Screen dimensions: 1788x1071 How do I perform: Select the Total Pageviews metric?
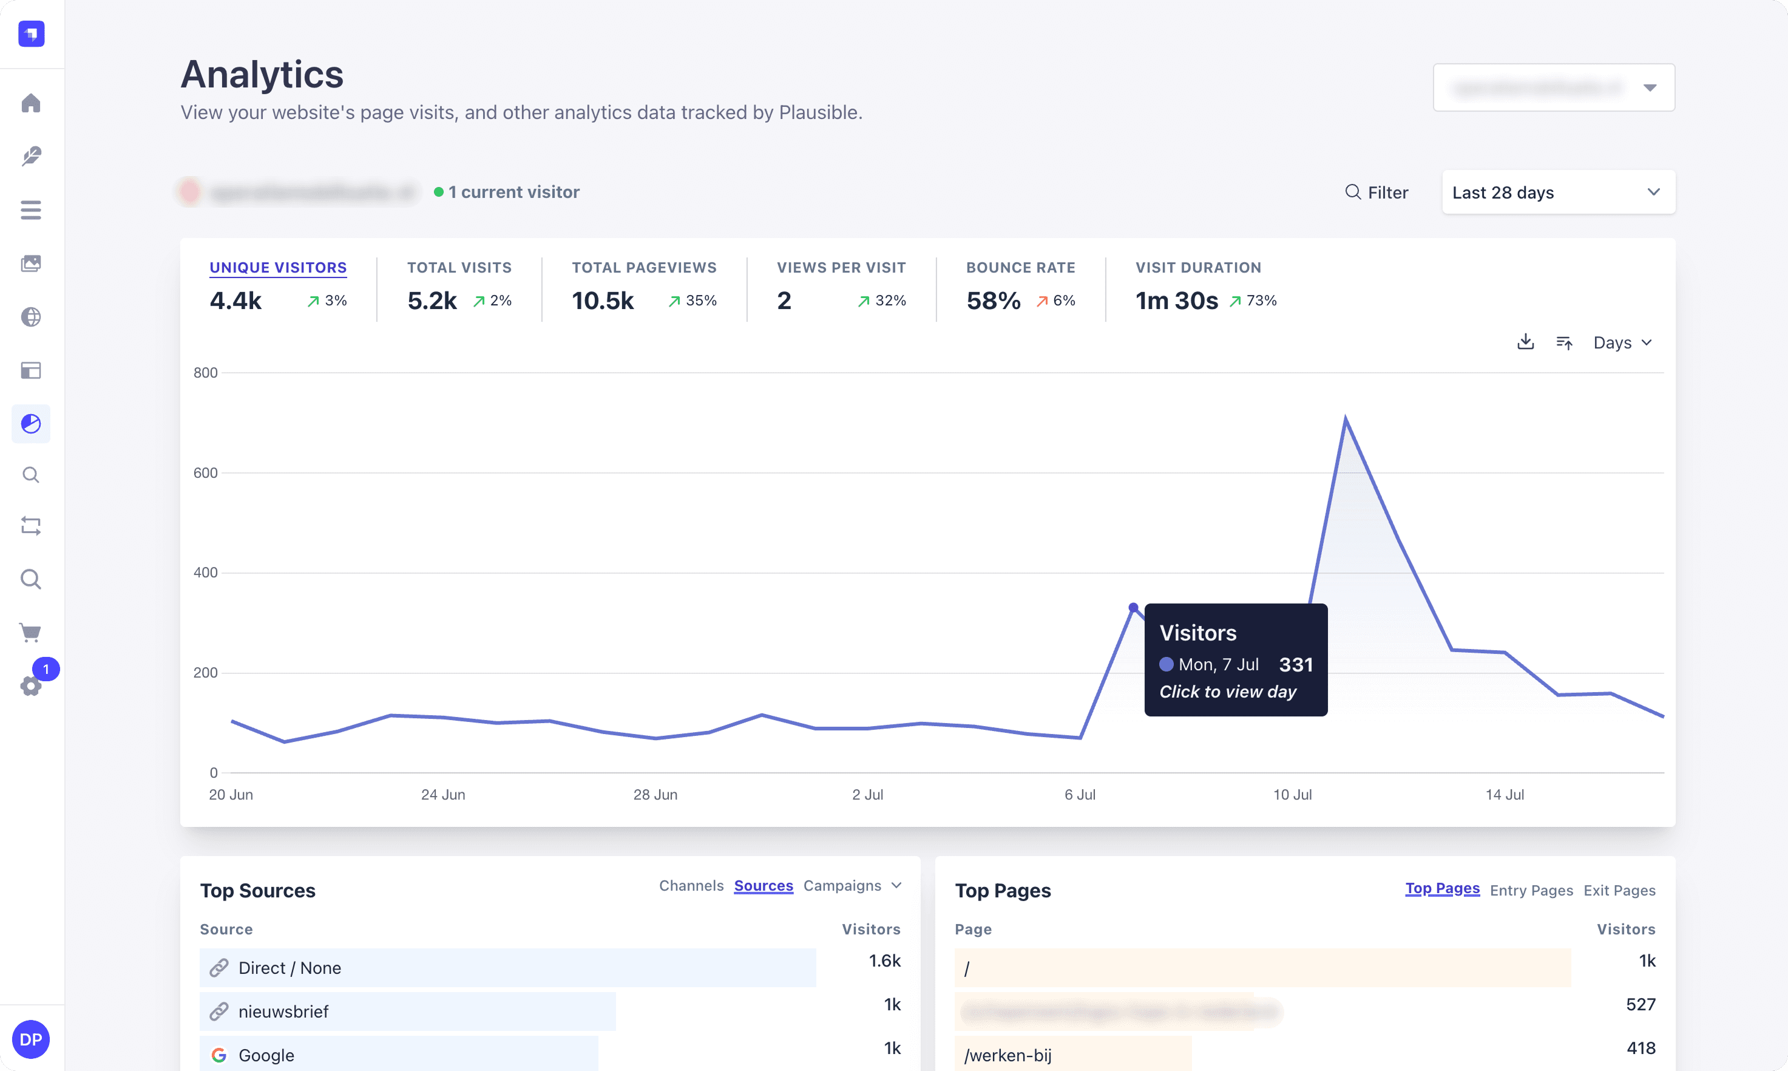(x=643, y=268)
